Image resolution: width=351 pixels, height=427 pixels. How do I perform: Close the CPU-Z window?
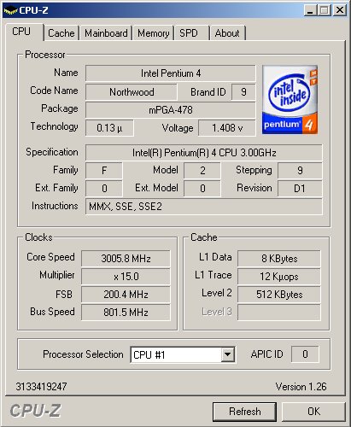pos(340,10)
